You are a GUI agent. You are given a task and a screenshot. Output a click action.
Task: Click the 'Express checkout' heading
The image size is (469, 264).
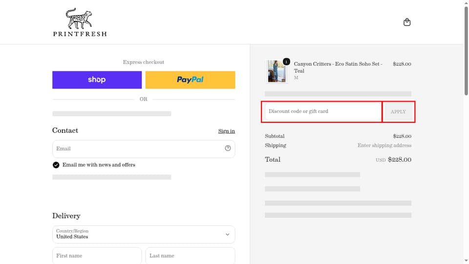click(144, 62)
